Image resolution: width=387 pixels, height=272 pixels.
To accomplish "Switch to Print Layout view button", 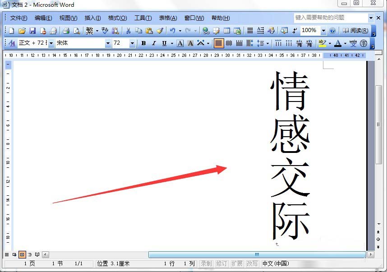I will (x=22, y=254).
